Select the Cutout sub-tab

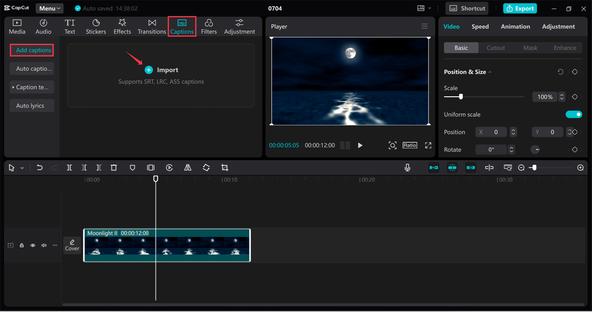(x=496, y=48)
